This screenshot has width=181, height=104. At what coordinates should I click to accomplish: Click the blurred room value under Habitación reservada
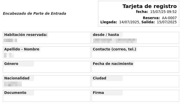10,40
